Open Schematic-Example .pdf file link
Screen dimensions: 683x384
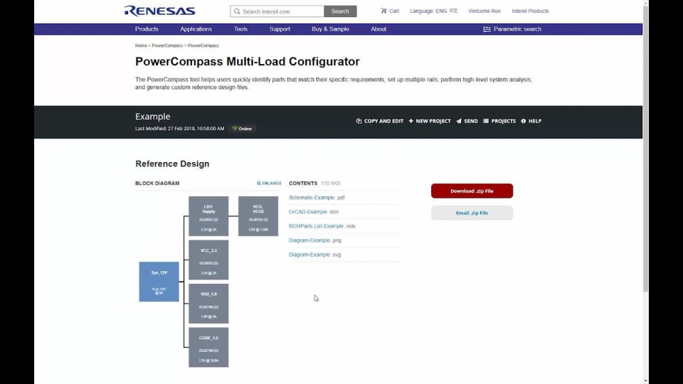317,198
